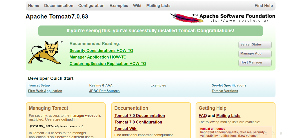This screenshot has width=285, height=138.
Task: Follow the manager webapp link
Action: pyautogui.click(x=84, y=115)
